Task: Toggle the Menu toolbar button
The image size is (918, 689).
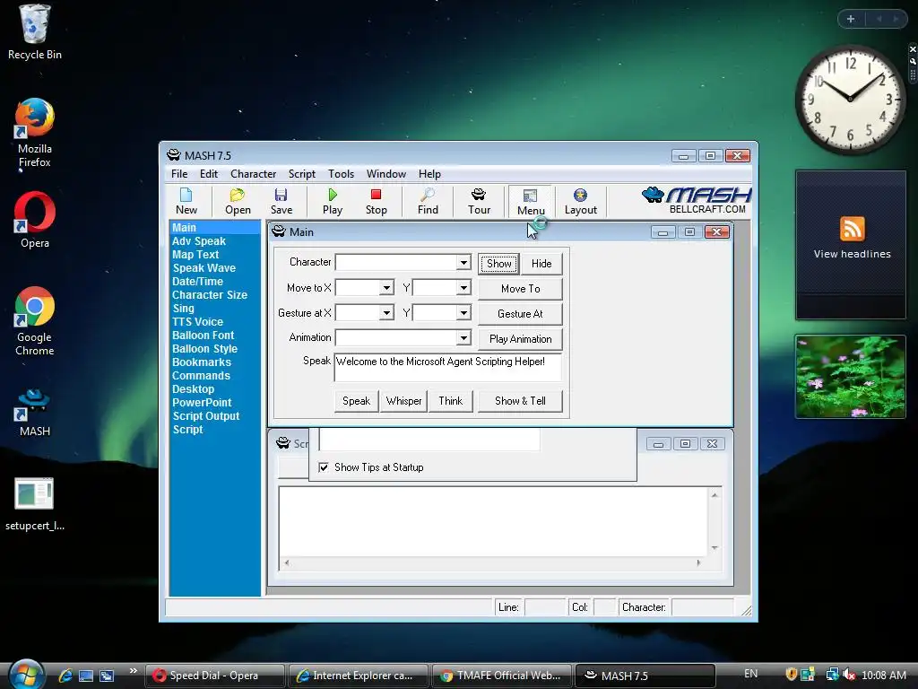Action: click(531, 202)
